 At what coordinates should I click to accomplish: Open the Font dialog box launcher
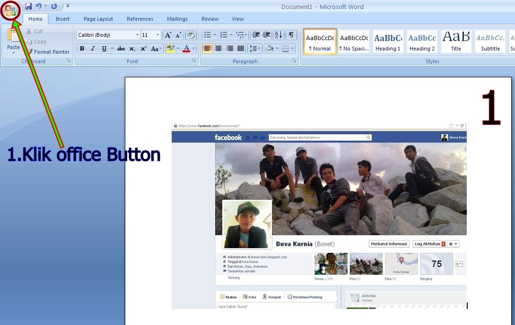194,61
